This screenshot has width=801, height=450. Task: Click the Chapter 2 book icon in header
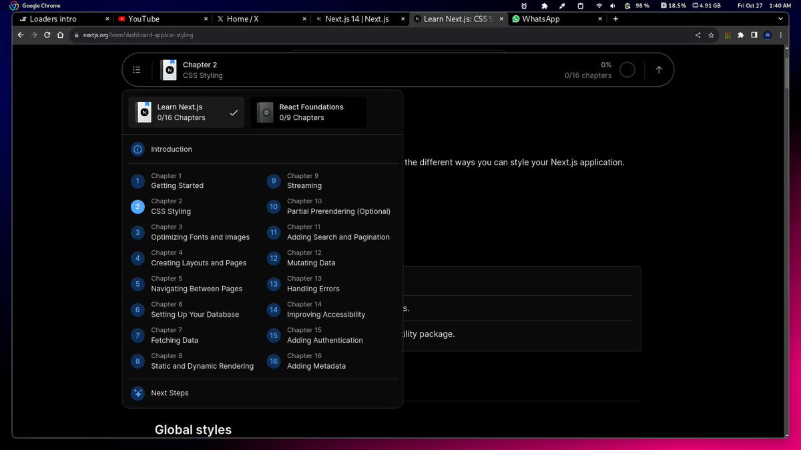tap(169, 70)
